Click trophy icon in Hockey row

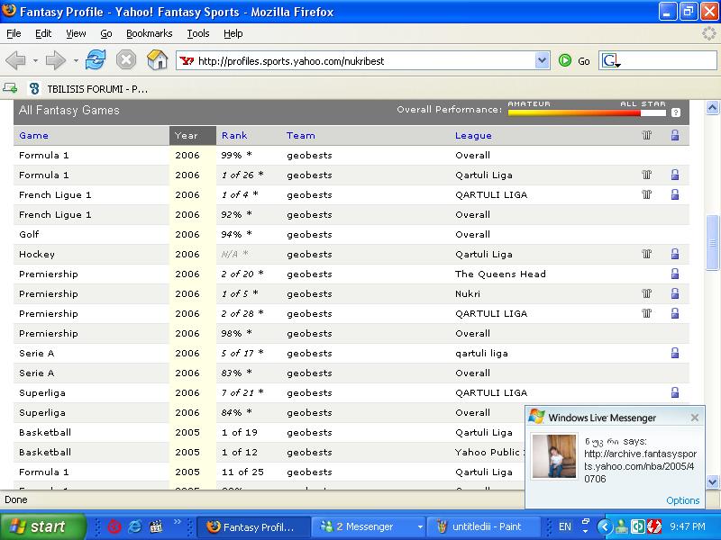[647, 254]
